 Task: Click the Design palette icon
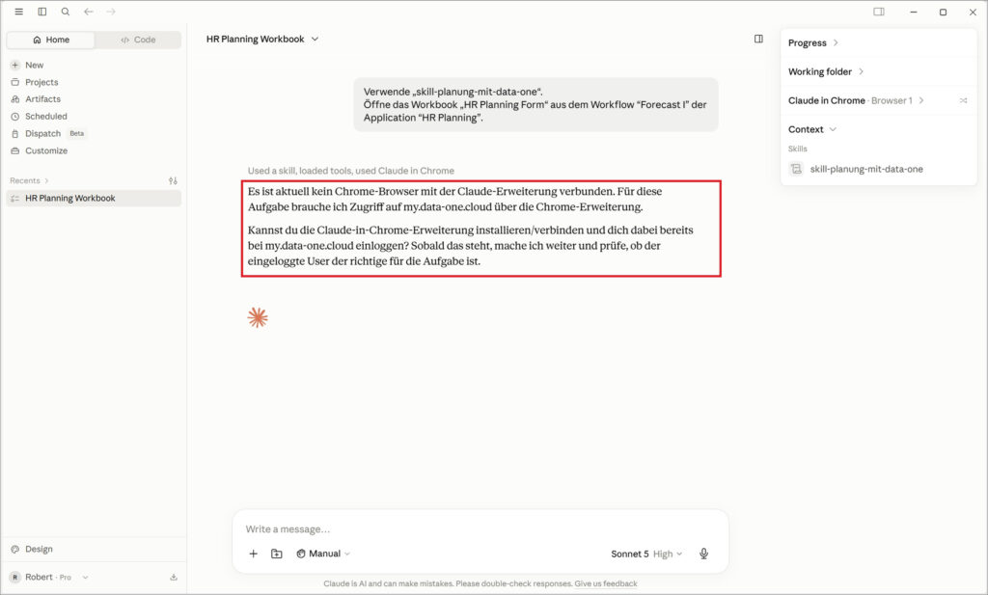[x=15, y=549]
